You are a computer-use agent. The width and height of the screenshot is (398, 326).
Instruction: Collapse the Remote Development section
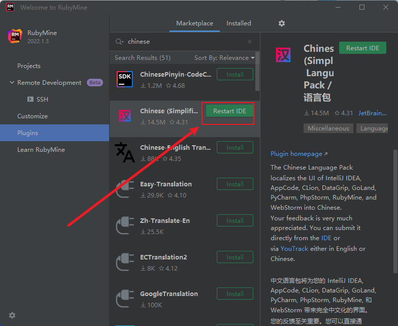point(12,82)
